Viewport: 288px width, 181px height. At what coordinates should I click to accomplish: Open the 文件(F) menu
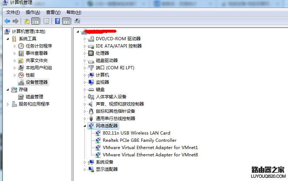coord(13,12)
